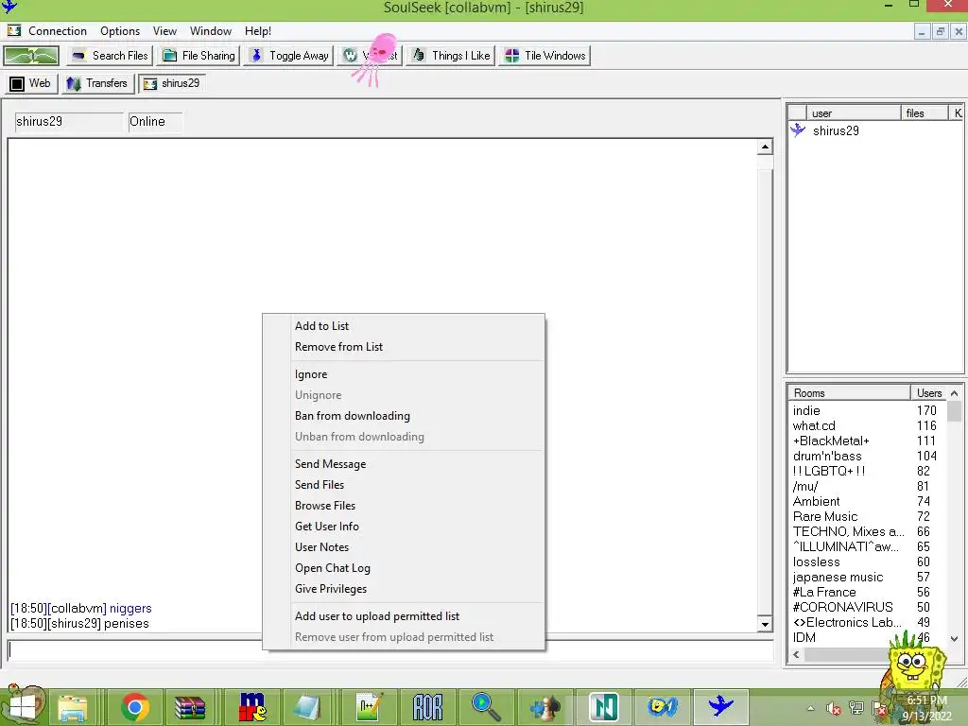Viewport: 968px width, 726px height.
Task: Open Search Files from the toolbar
Action: 110,56
